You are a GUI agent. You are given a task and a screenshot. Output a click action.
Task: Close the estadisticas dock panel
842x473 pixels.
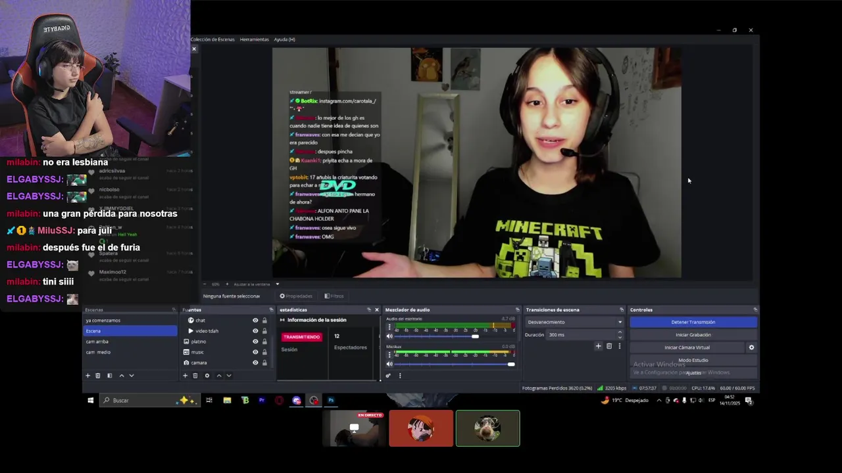377,309
